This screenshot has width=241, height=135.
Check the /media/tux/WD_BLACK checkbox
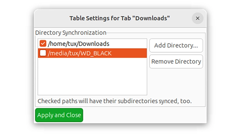[x=43, y=53]
